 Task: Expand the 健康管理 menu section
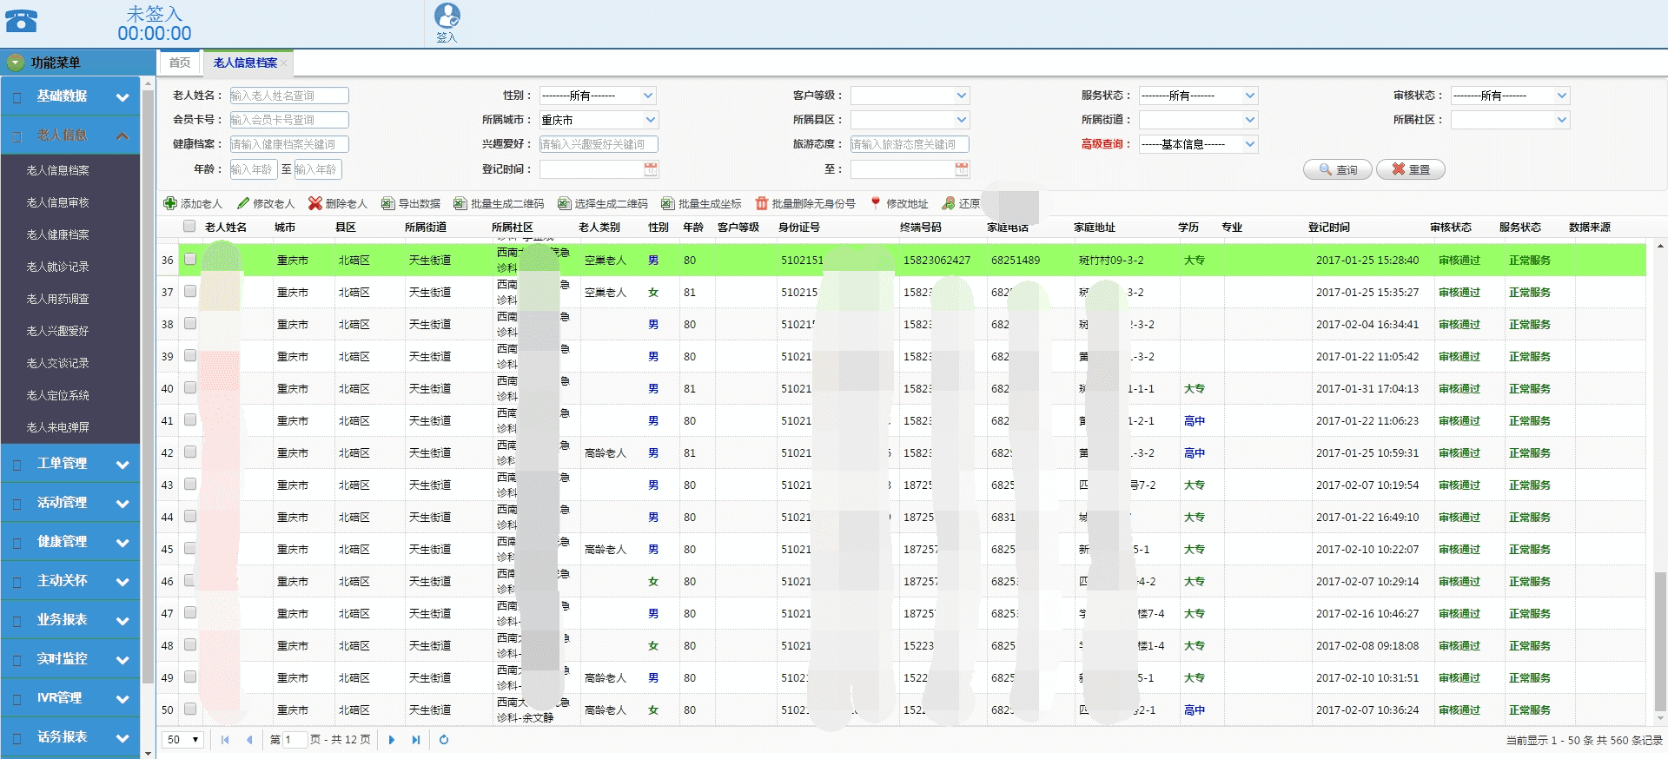[70, 542]
